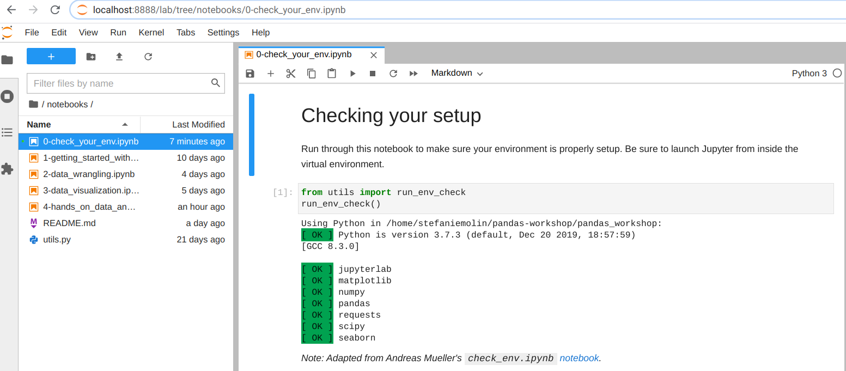
Task: Click the browser forward arrow
Action: click(33, 10)
